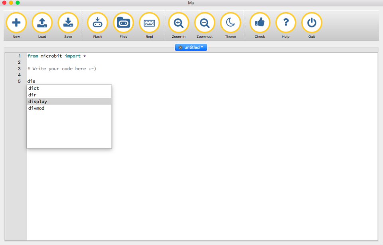Choose display from autocomplete list
The image size is (383, 245).
click(69, 101)
